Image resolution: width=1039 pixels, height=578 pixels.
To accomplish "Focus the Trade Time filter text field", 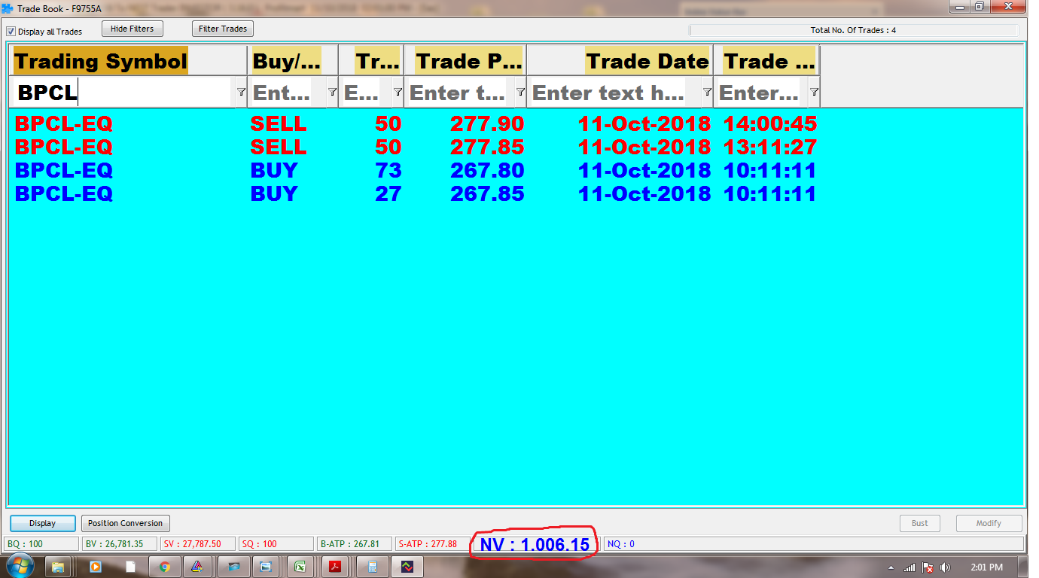I will [x=761, y=93].
